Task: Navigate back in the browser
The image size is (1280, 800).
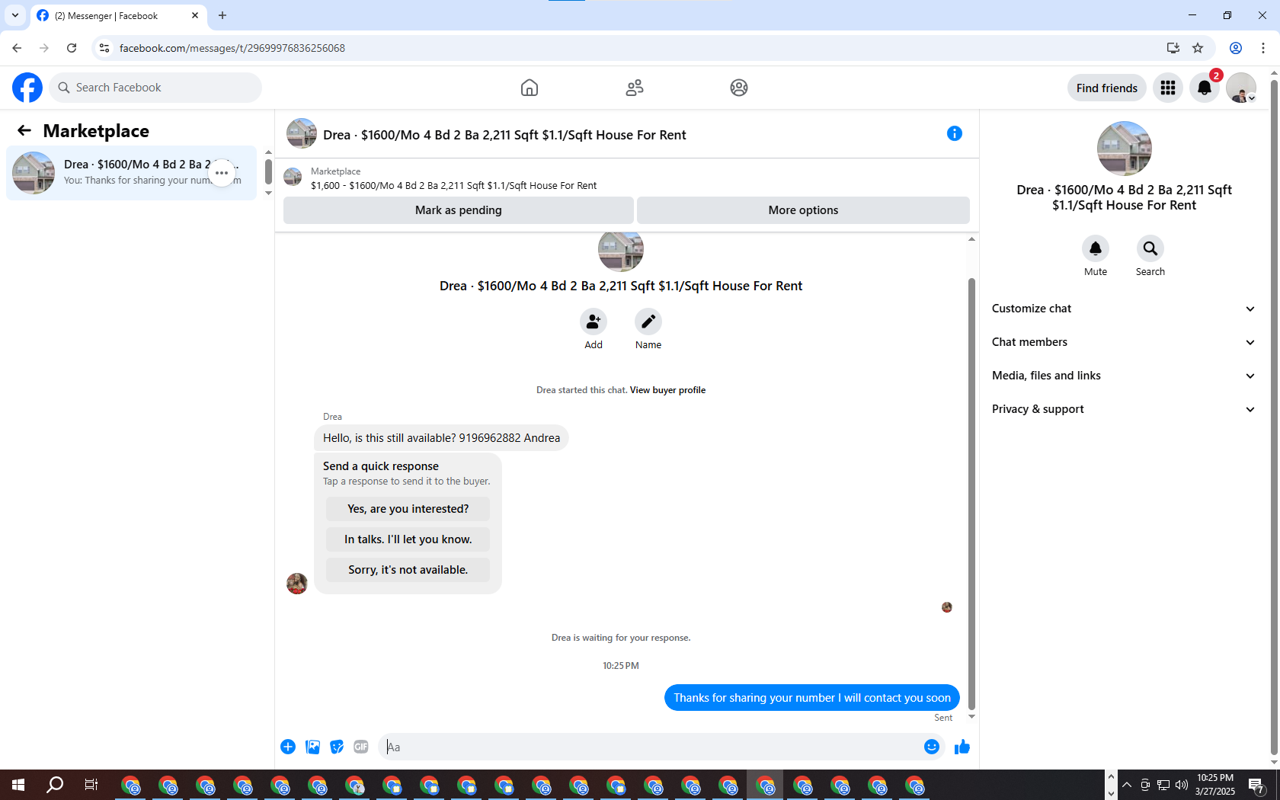Action: pyautogui.click(x=17, y=48)
